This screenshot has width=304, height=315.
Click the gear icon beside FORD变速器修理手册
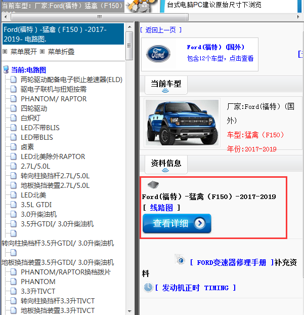coord(181,259)
